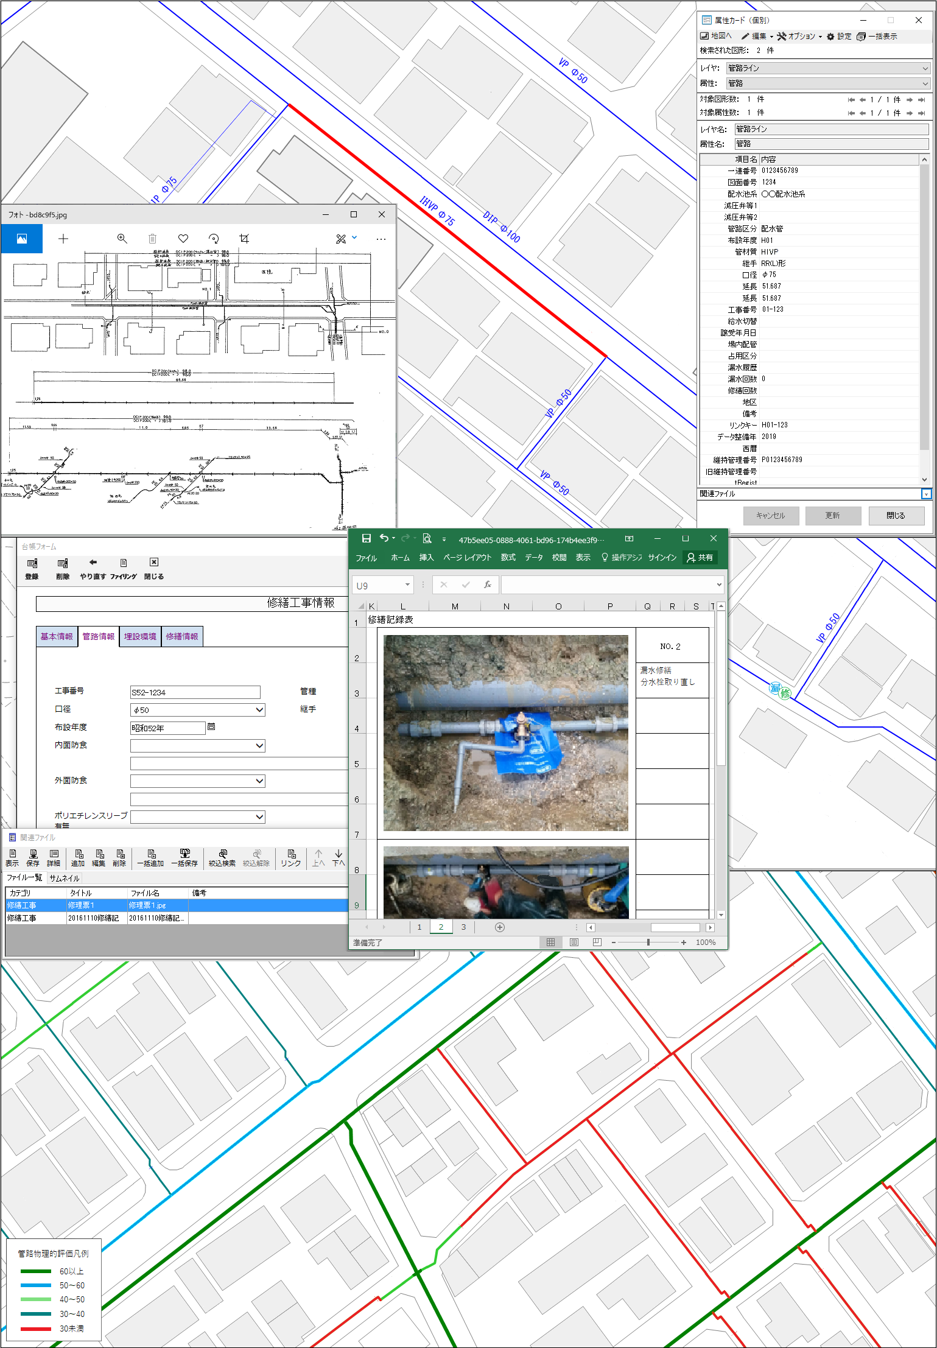Click ファイリング in the 台帳フォーム toolbar
This screenshot has height=1348, width=937.
point(124,569)
